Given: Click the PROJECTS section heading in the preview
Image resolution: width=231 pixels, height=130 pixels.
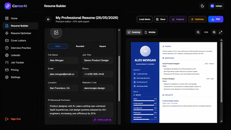Looking at the screenshot, I should click(168, 95).
